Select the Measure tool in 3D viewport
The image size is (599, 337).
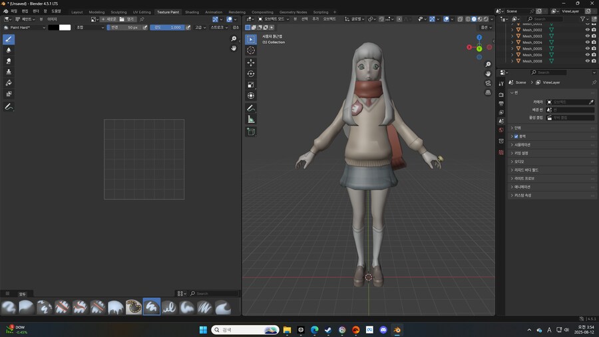click(251, 120)
